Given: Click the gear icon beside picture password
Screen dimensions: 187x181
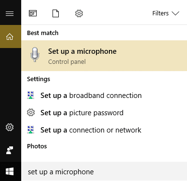Looking at the screenshot, I should pos(31,112).
